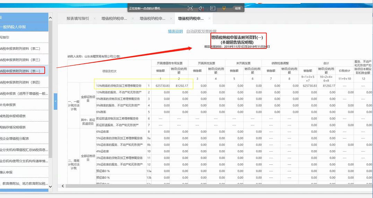373x198 pixels.
Task: Mute sound using the speaker icon
Action: coord(201,8)
